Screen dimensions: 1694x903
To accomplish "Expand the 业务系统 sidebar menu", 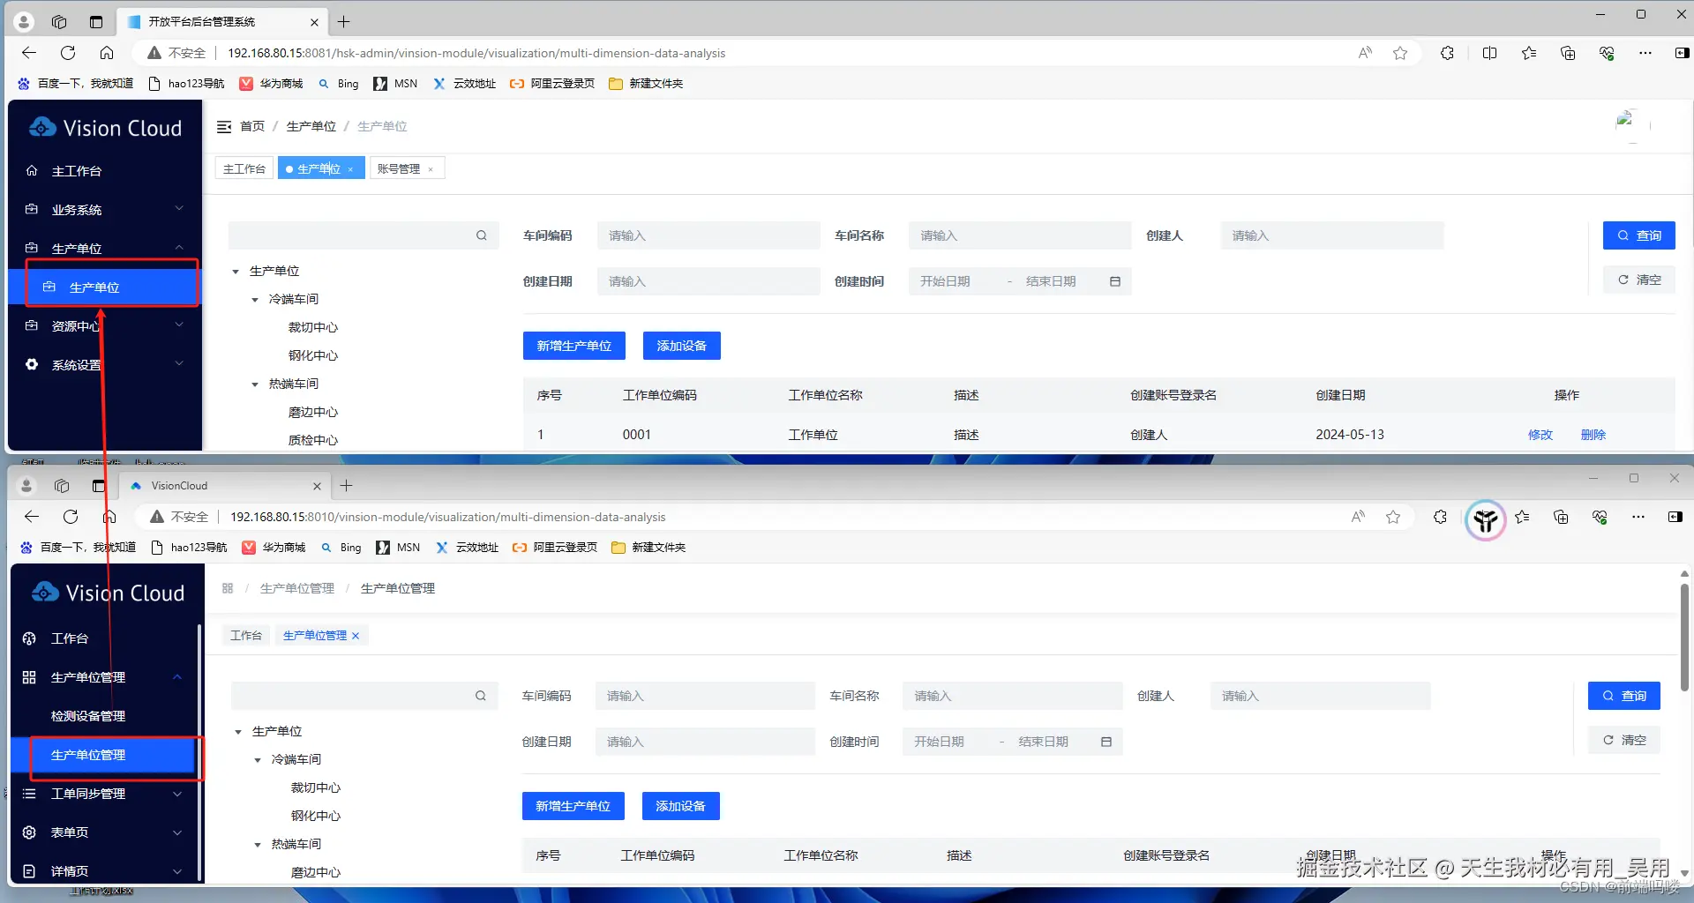I will tap(79, 209).
